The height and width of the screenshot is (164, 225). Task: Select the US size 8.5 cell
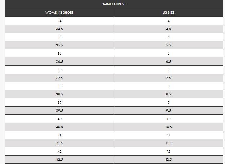(168, 94)
